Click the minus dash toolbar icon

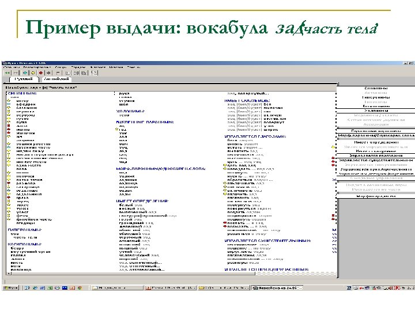[58, 73]
